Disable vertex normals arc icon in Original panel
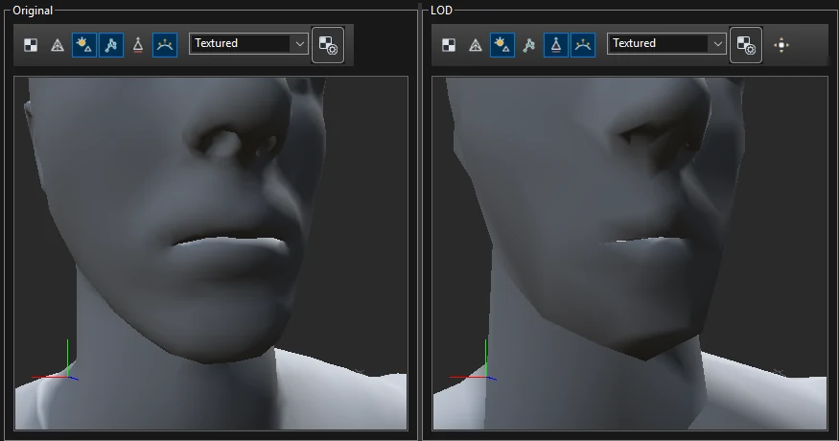Viewport: 839px width, 441px height. tap(164, 45)
